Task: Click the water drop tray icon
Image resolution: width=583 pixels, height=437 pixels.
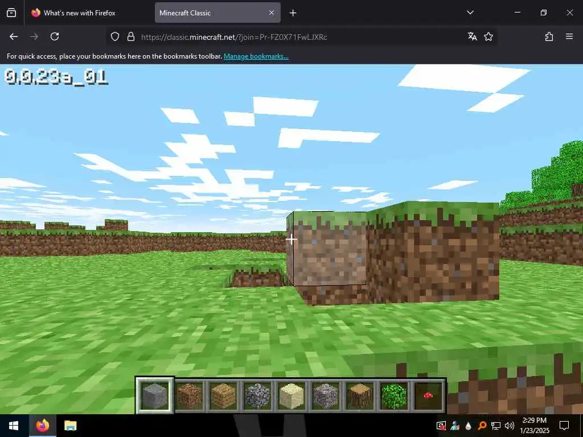Action: click(x=469, y=426)
